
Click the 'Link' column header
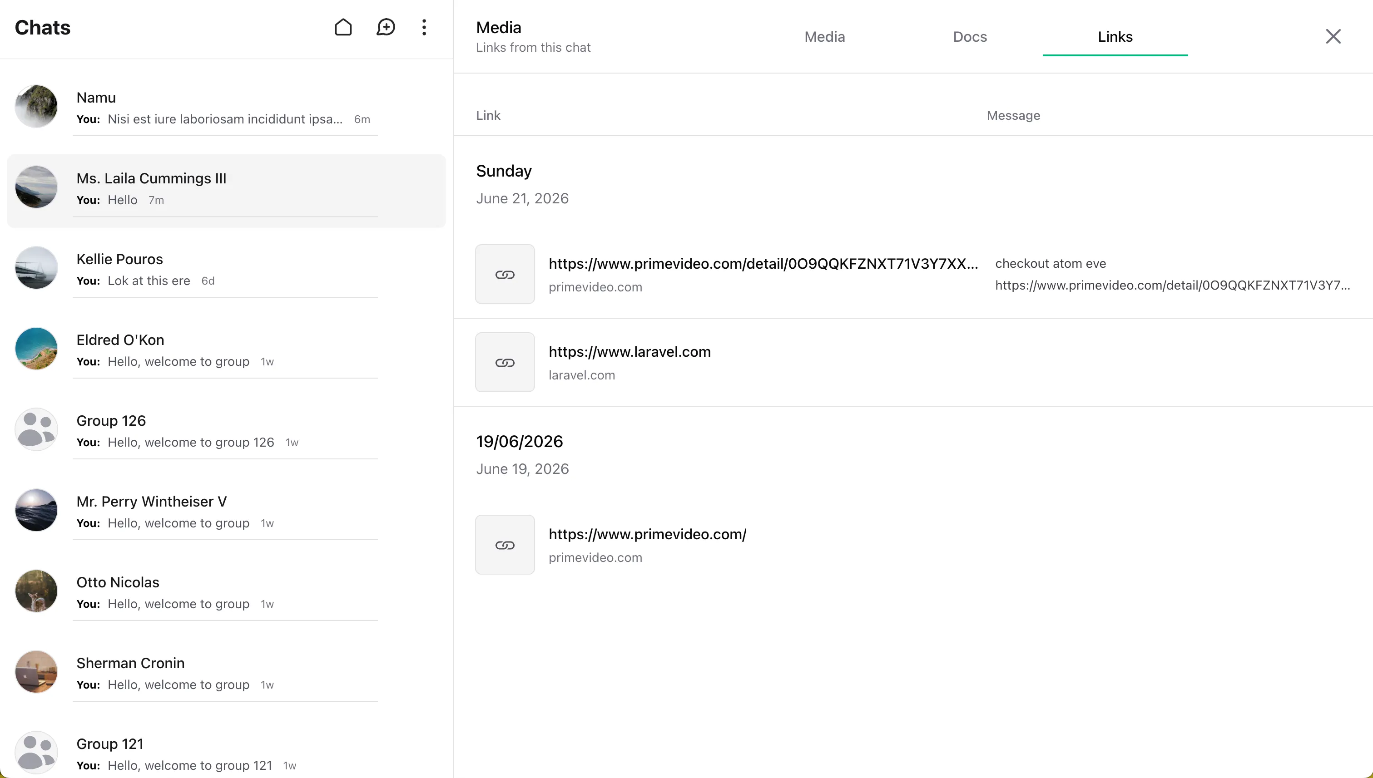(488, 115)
